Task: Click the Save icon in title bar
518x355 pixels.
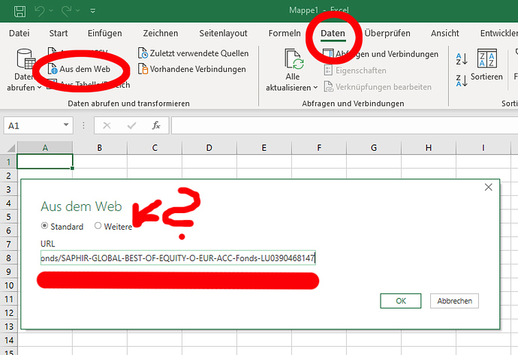Action: pyautogui.click(x=20, y=11)
